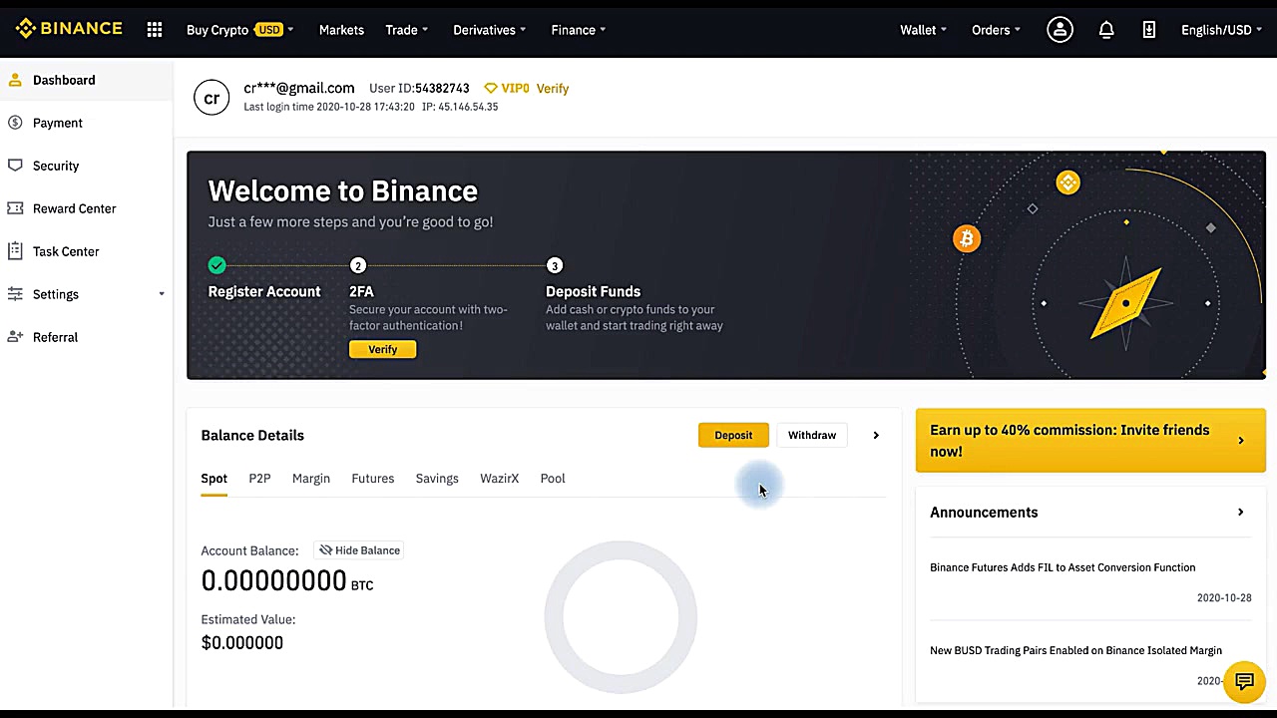Click the yellow Deposit button

[733, 435]
